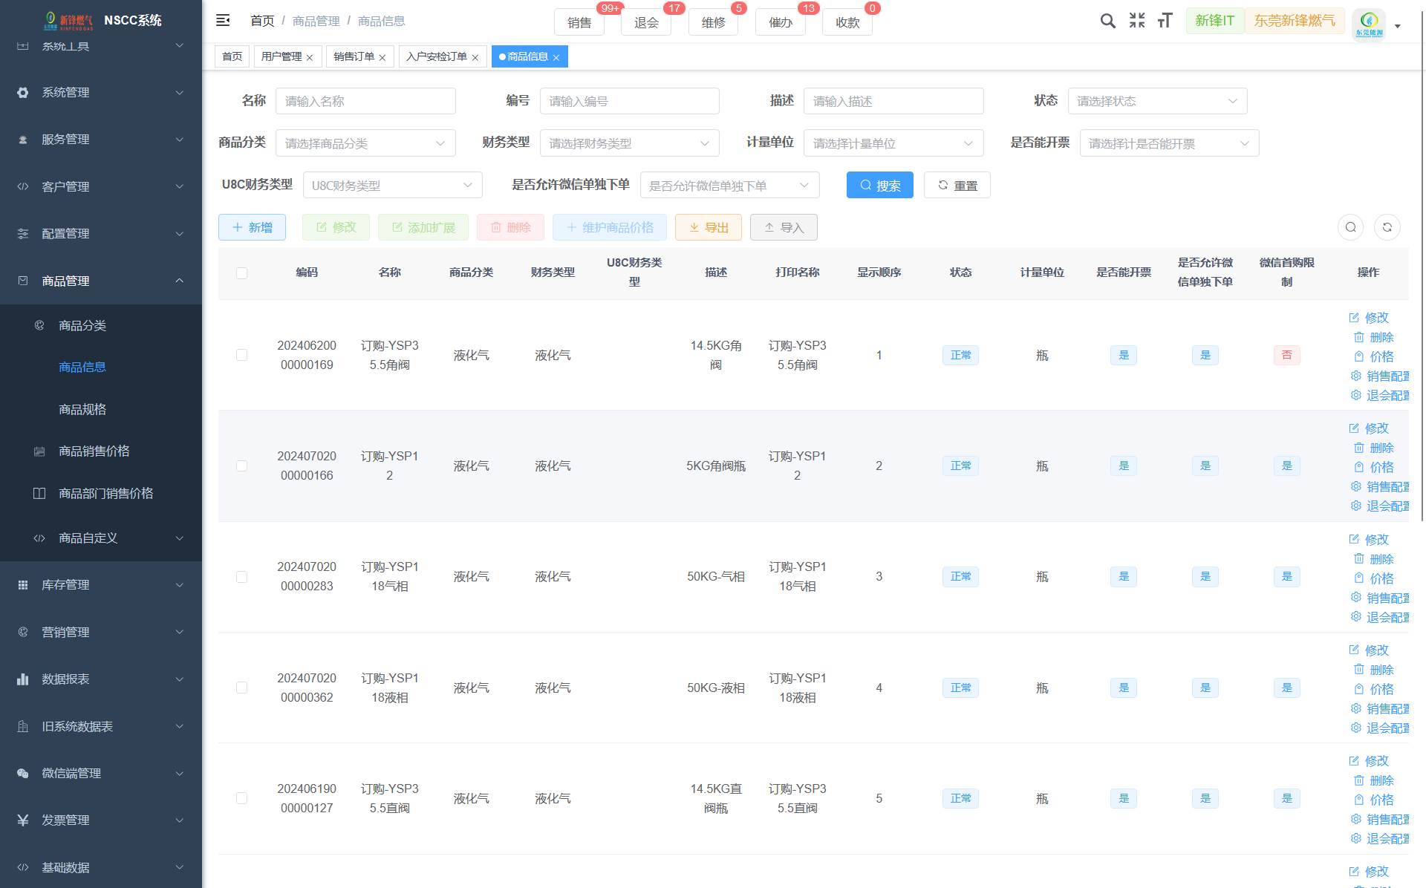This screenshot has height=888, width=1426.
Task: Check row 20240702000000362 checkbox
Action: [241, 688]
